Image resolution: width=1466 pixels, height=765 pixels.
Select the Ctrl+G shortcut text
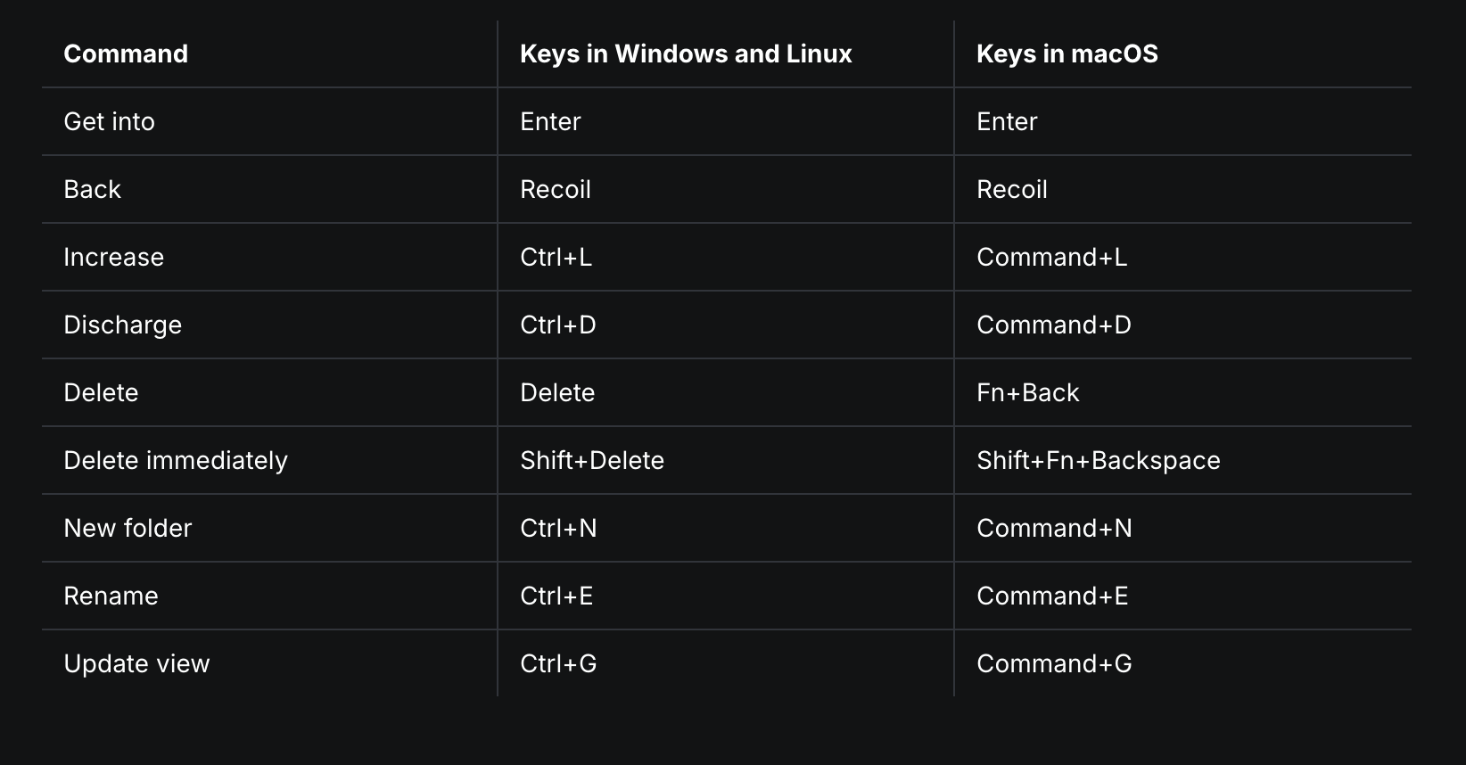[558, 663]
